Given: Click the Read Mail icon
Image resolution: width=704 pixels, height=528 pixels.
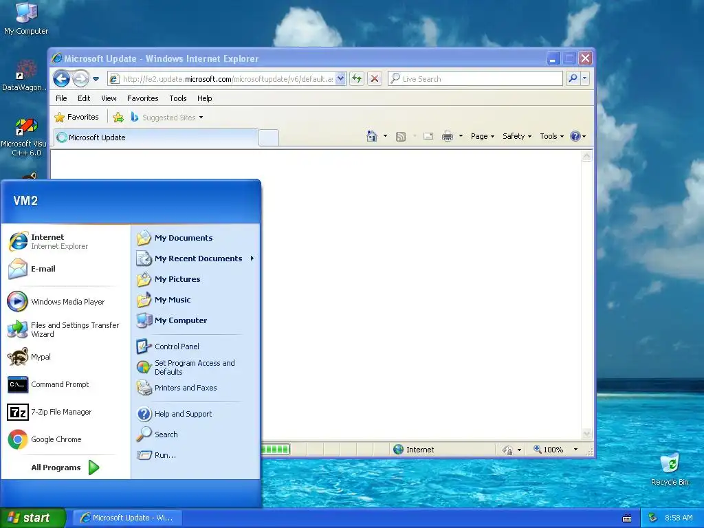Looking at the screenshot, I should [x=428, y=136].
